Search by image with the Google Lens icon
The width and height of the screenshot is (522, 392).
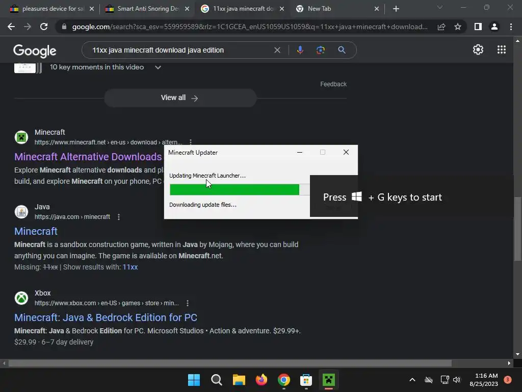click(x=320, y=50)
